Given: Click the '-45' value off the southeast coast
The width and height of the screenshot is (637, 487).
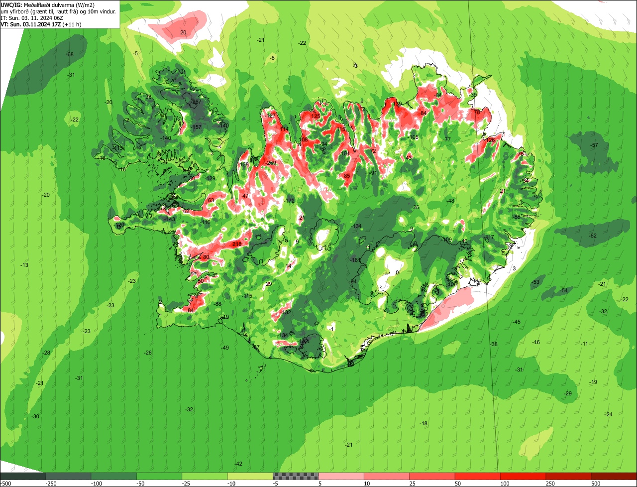Looking at the screenshot, I should pyautogui.click(x=517, y=322).
